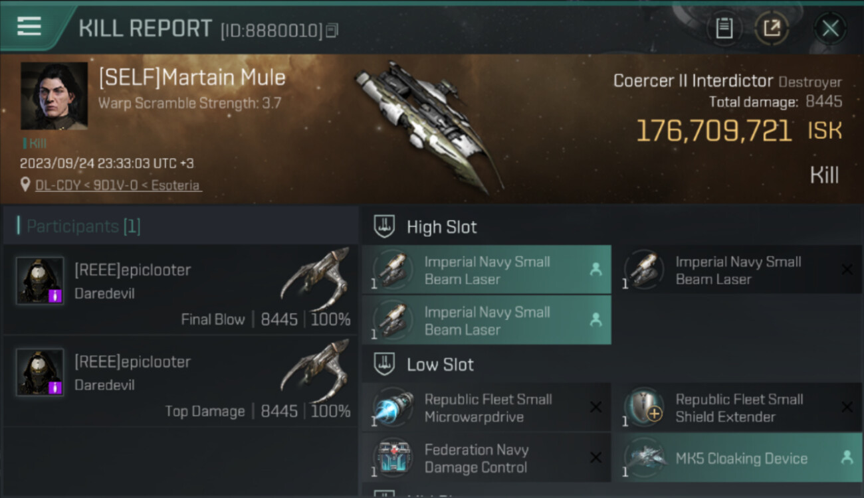Open Final Blow epiclooter's portrait
Screen dimensions: 864x498
tap(40, 281)
